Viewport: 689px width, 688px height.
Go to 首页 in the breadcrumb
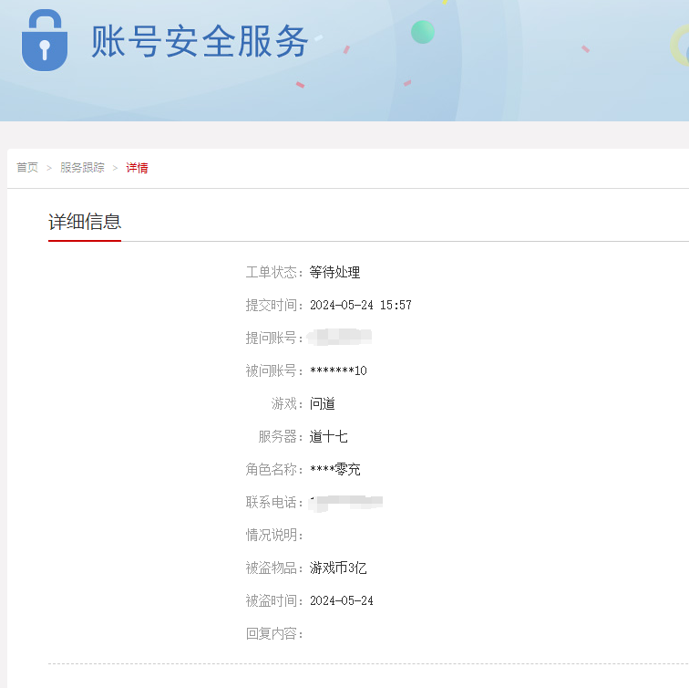pos(27,168)
